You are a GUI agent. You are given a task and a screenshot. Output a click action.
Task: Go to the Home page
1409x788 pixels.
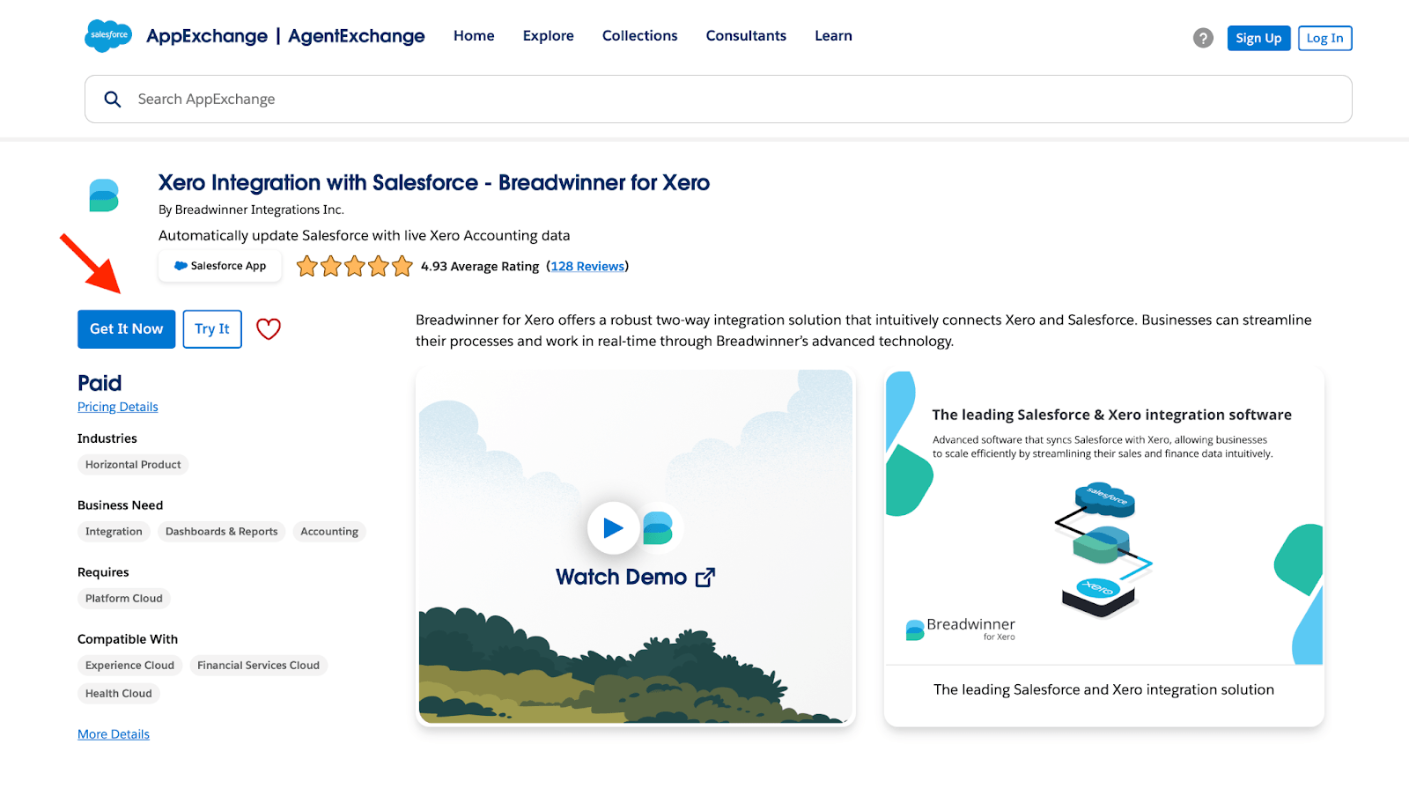coord(473,36)
